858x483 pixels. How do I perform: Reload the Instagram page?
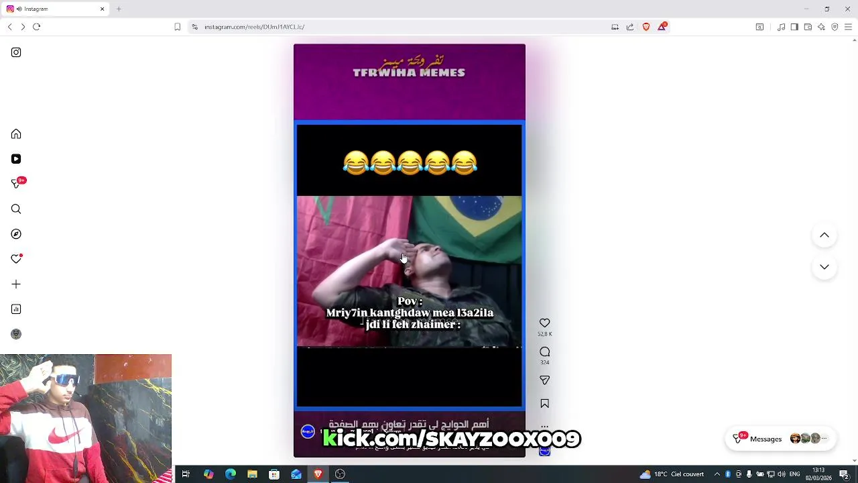(37, 27)
